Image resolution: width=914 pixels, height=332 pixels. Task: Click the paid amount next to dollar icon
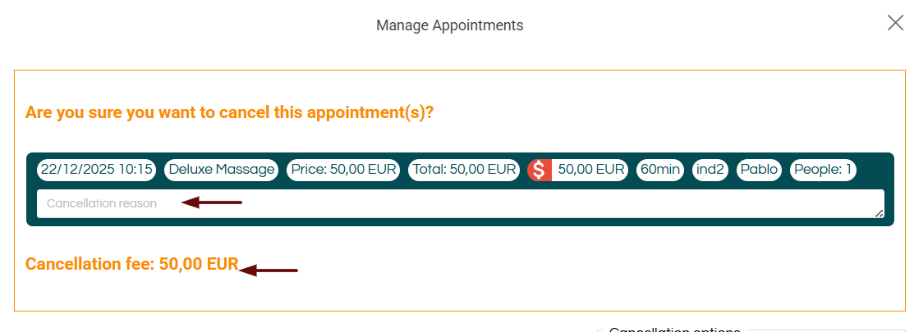590,170
